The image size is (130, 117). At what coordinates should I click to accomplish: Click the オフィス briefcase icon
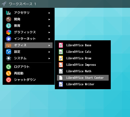[x=9, y=45]
